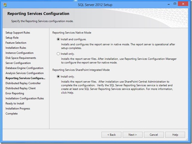Click 'Ready to Install' step in sidebar
192x144 pixels.
coord(15,104)
